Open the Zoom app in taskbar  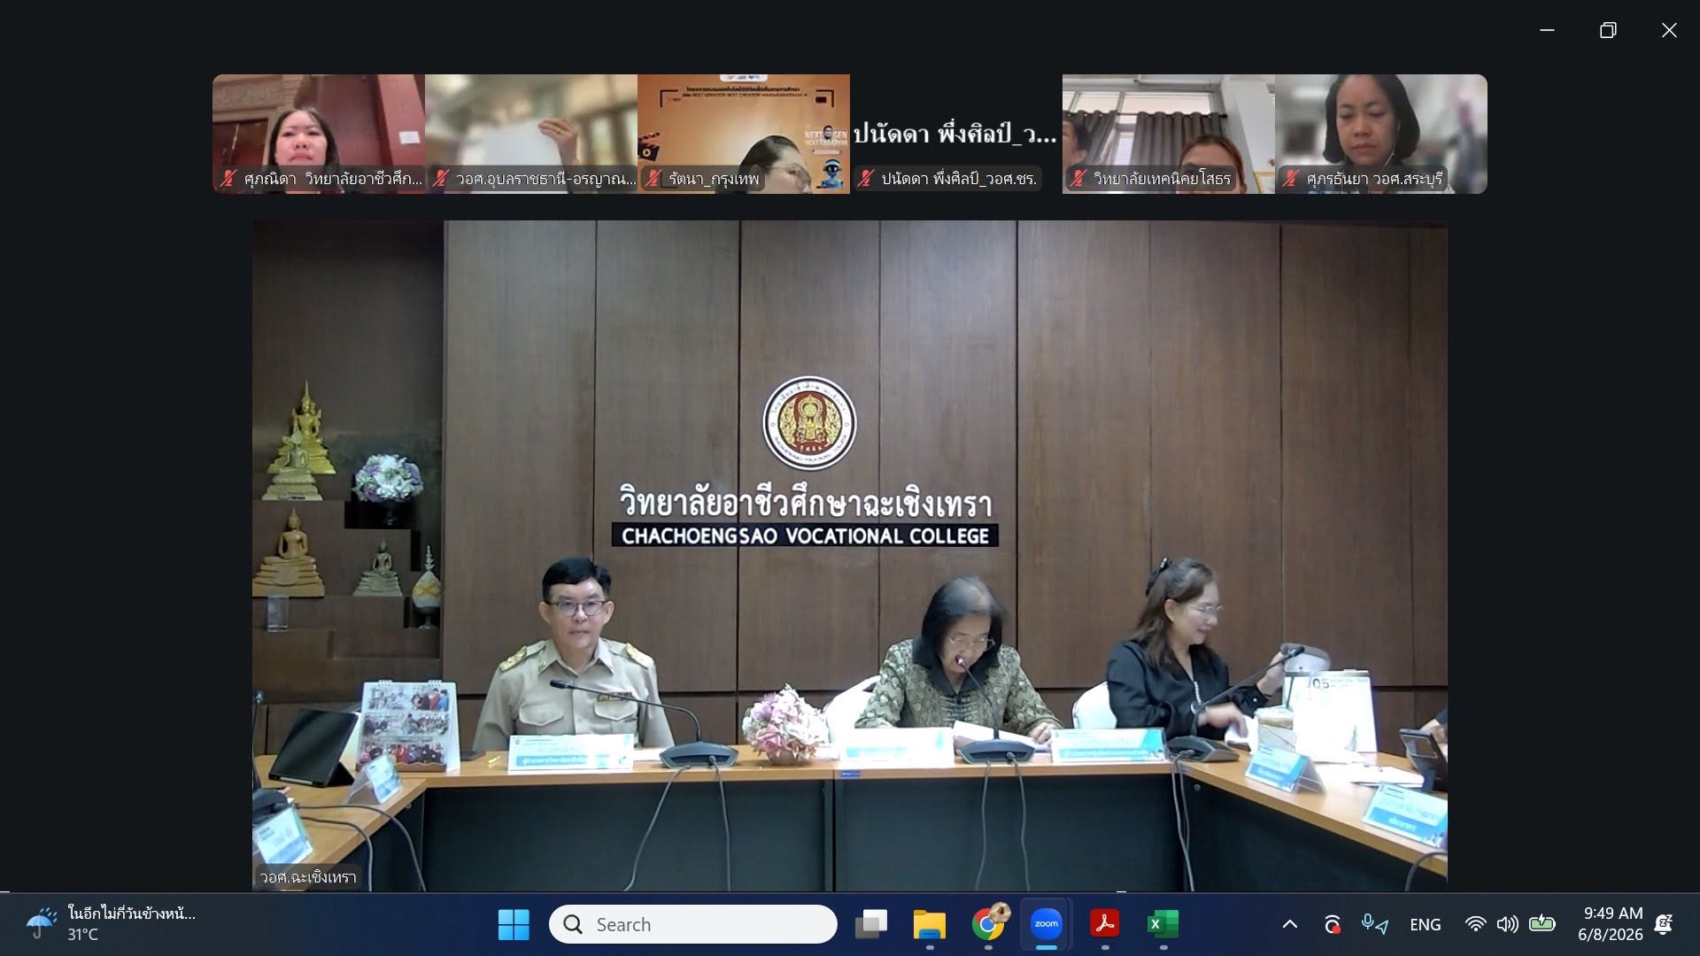1046,924
